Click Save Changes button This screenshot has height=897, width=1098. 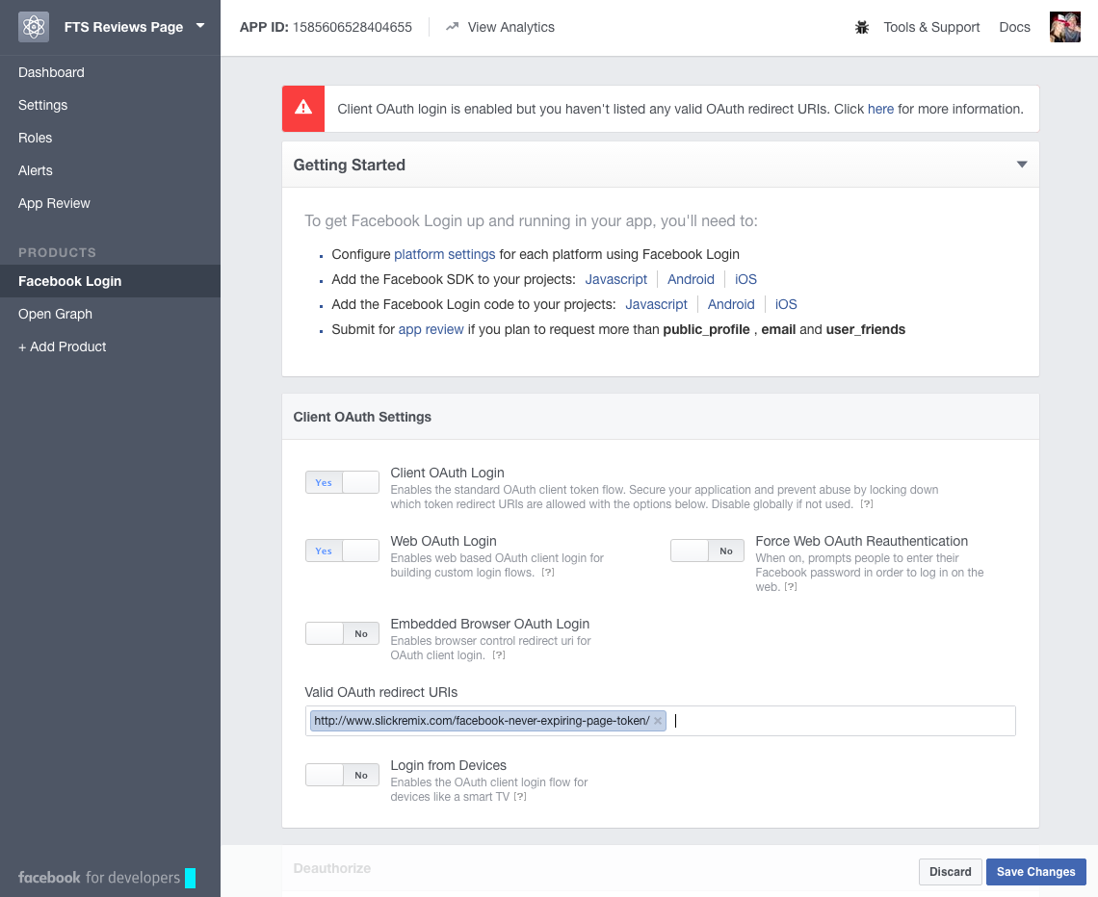[1035, 872]
